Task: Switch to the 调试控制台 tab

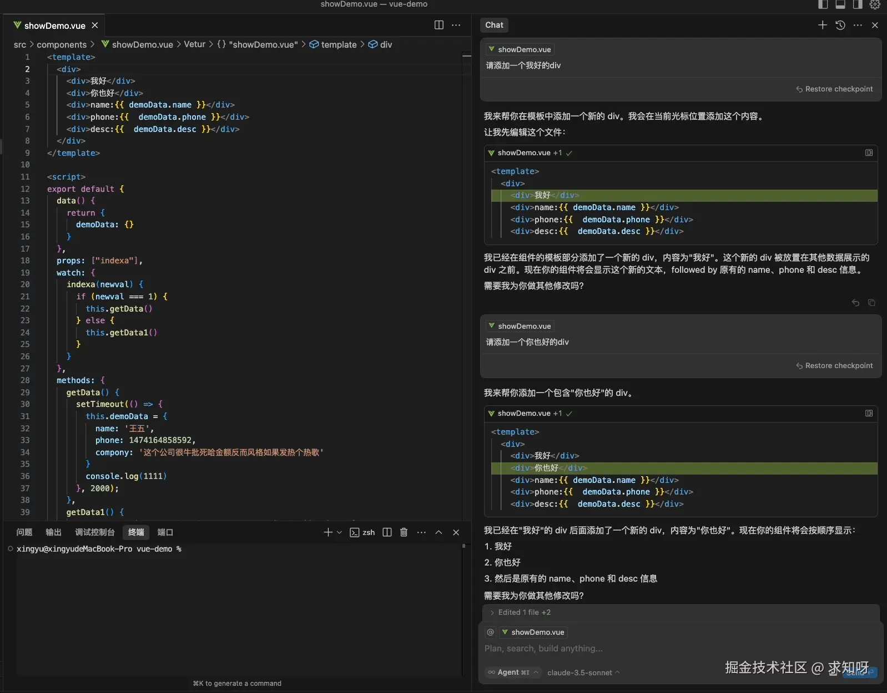Action: click(94, 532)
